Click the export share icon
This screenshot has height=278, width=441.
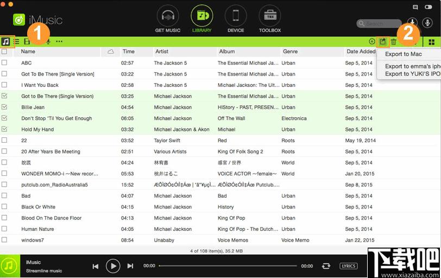point(382,42)
